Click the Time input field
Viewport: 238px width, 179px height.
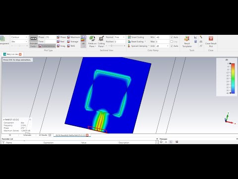click(50, 41)
